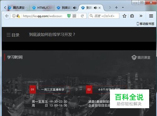
Task: Click the 学习时间 heading
Action: [15, 57]
